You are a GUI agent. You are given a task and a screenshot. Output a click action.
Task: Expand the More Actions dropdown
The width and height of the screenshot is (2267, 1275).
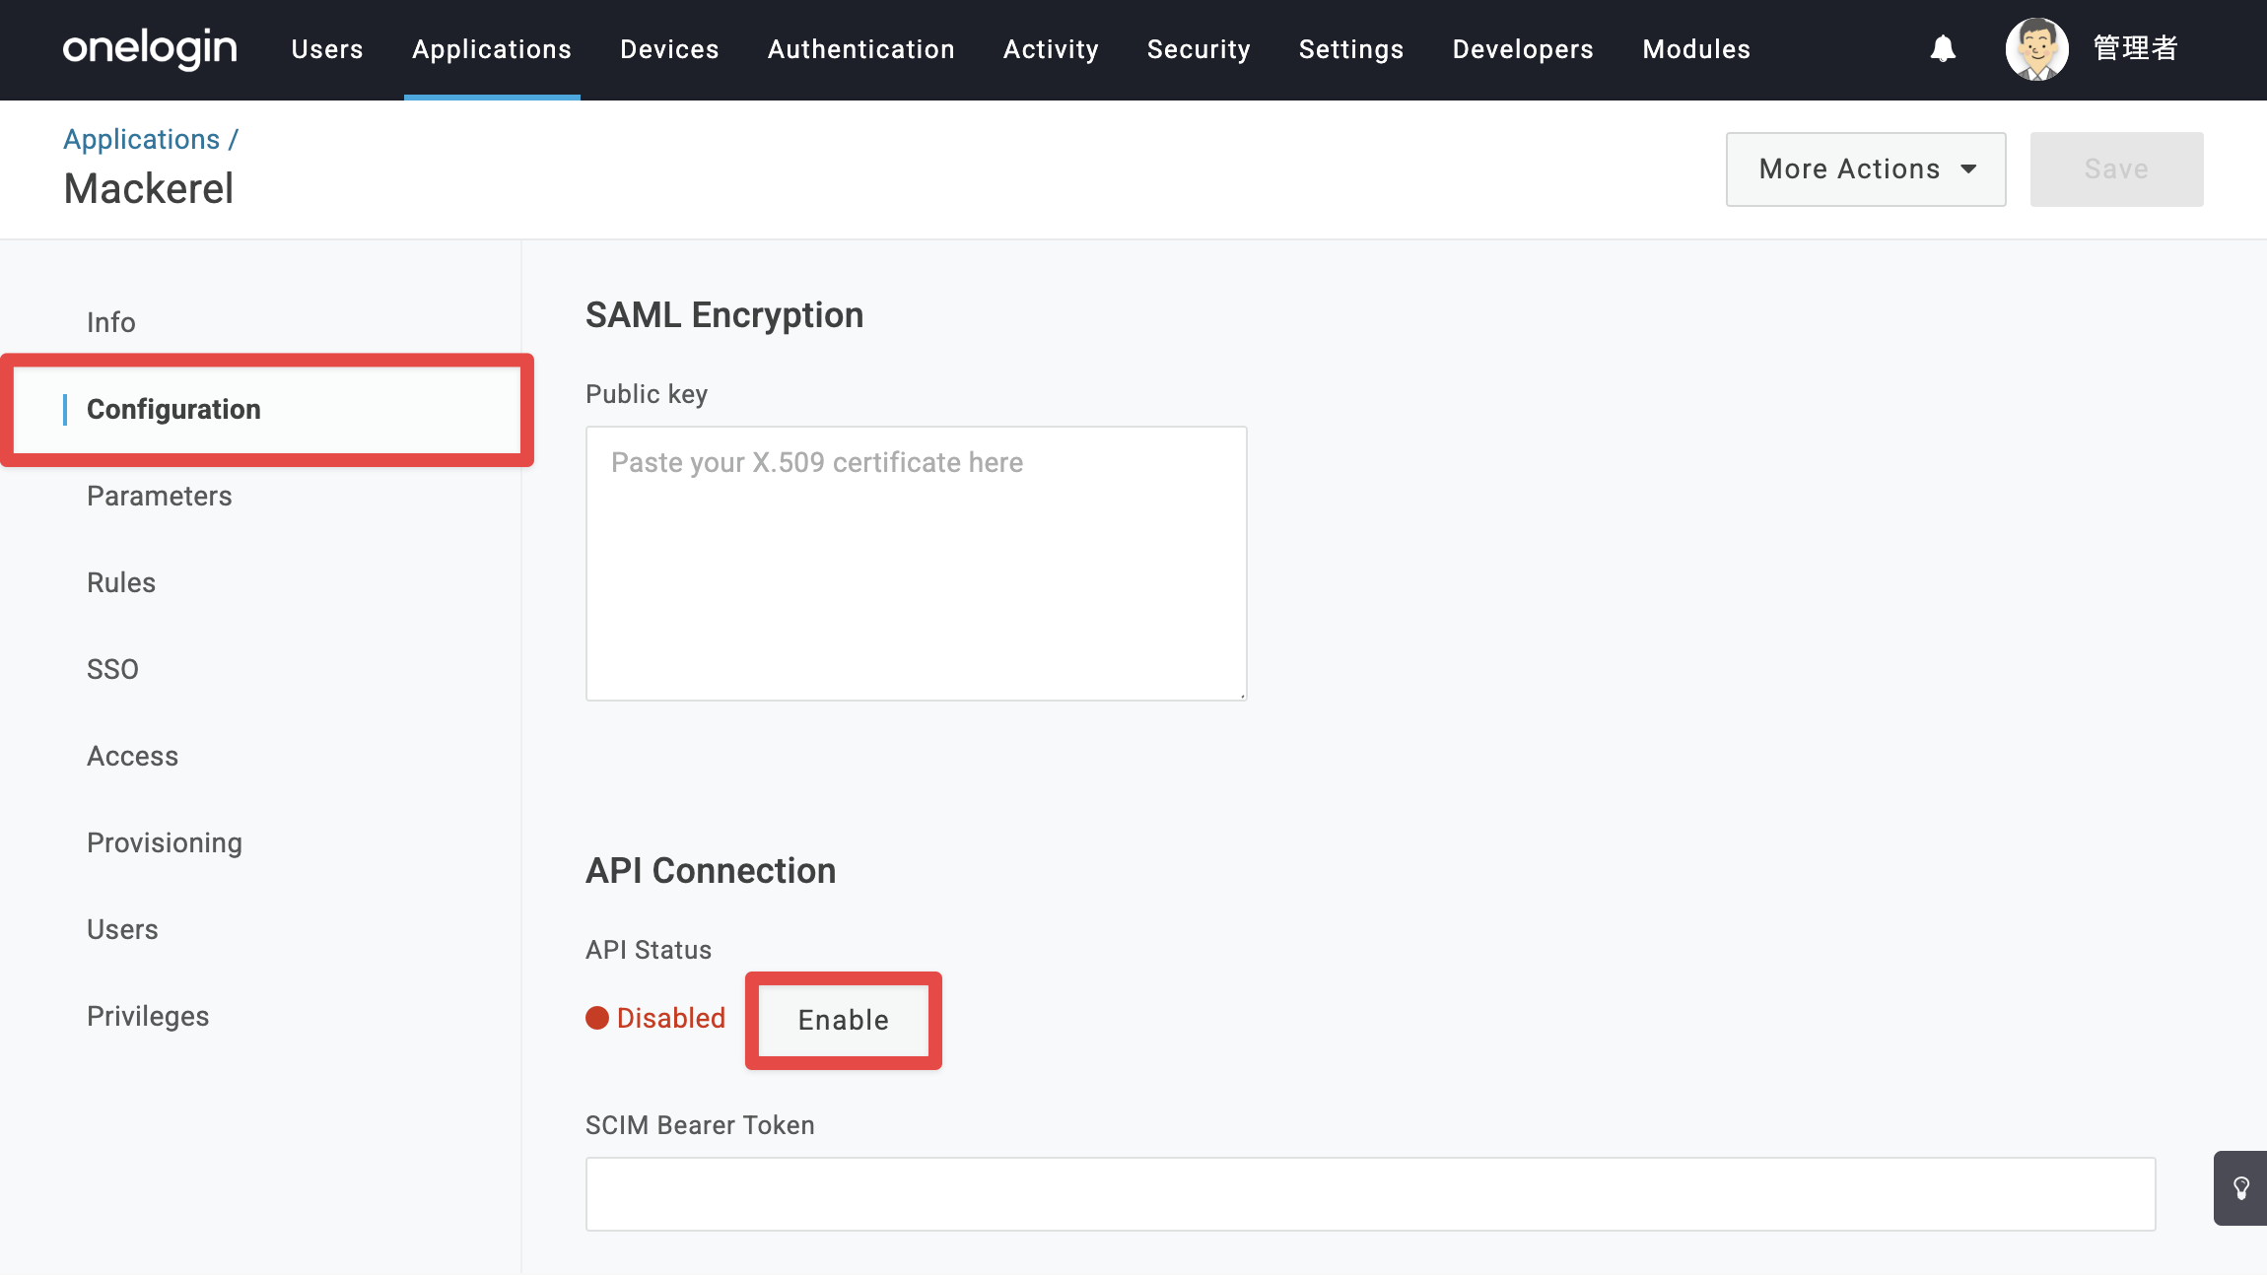pos(1866,169)
